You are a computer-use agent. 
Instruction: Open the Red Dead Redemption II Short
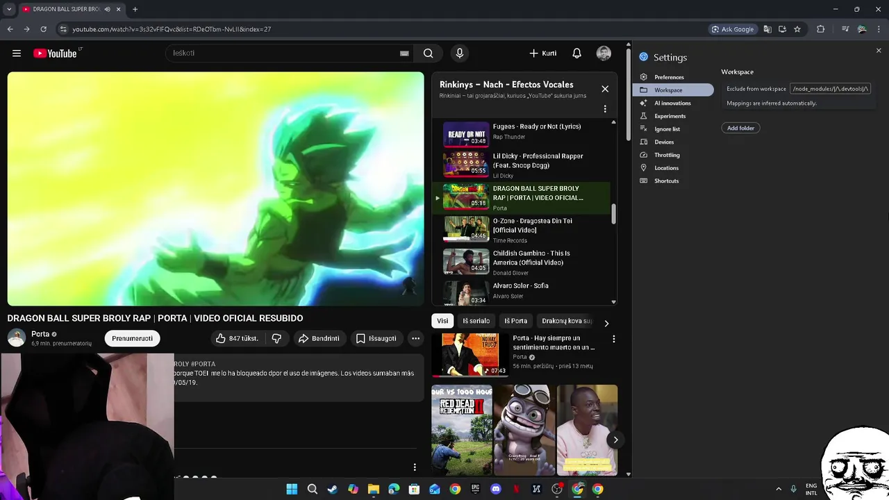tap(462, 430)
